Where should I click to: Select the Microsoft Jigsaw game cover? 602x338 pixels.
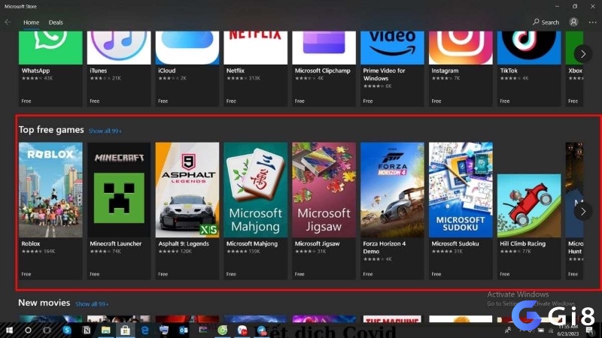tap(324, 190)
